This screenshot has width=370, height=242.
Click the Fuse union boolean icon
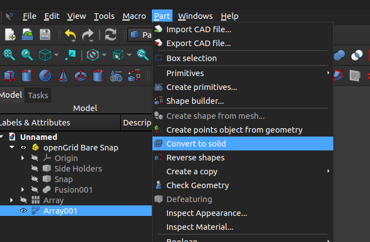point(339,55)
